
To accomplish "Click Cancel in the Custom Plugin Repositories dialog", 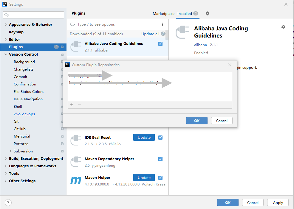I will 222,121.
